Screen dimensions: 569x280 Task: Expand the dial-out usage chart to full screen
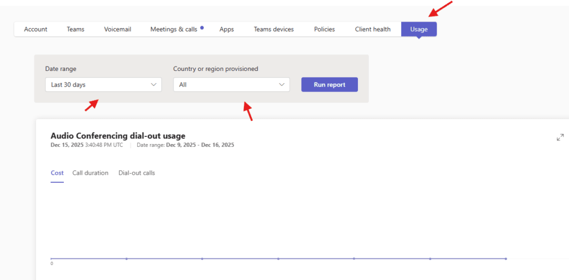[560, 137]
